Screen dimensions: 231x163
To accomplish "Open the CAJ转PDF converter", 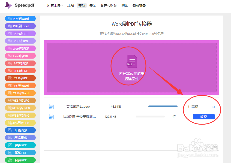I will point(20,78).
